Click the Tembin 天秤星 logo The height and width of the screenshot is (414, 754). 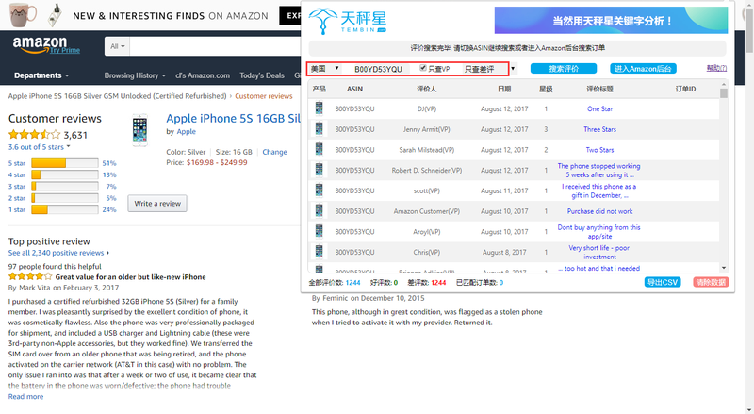(x=347, y=22)
